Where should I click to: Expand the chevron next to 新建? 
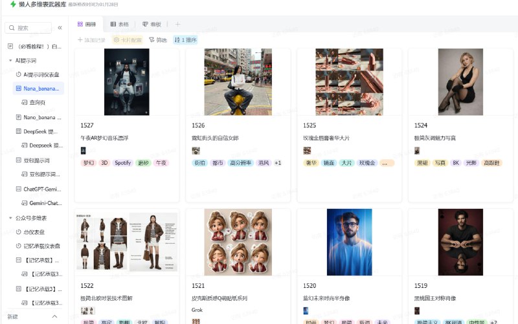click(x=55, y=316)
